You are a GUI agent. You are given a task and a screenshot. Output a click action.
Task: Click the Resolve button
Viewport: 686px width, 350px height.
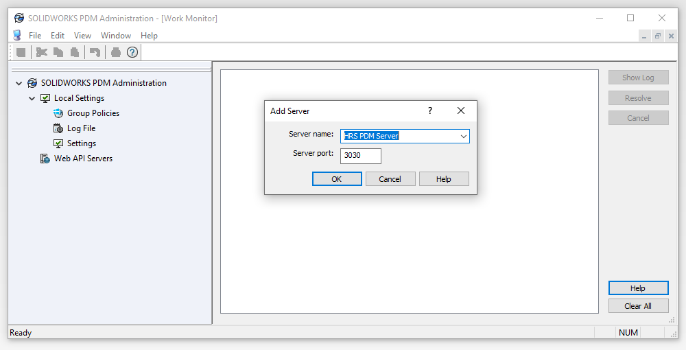(638, 98)
